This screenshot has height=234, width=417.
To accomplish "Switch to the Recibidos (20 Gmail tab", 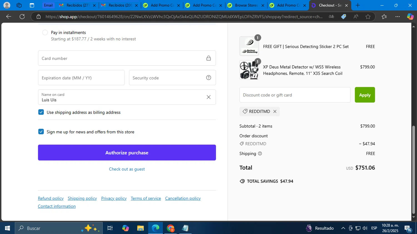I will pos(120,5).
